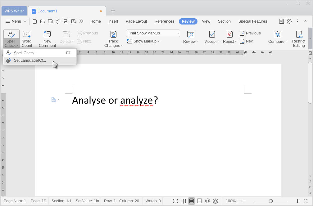Go to Next change in ribbon
This screenshot has width=313, height=206.
(247, 41)
